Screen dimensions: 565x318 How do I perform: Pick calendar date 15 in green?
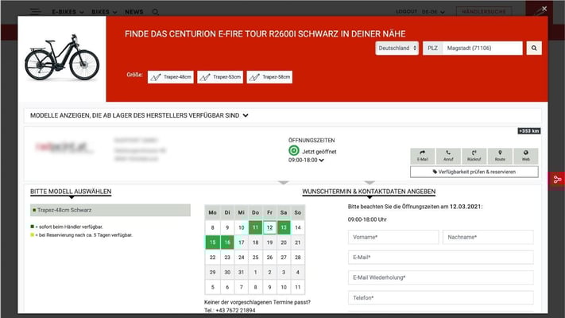coord(213,242)
